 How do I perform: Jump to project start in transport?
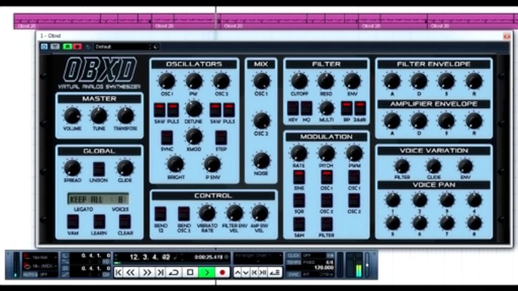(x=118, y=272)
